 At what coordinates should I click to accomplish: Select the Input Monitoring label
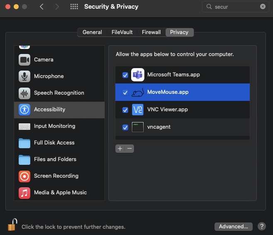55,126
